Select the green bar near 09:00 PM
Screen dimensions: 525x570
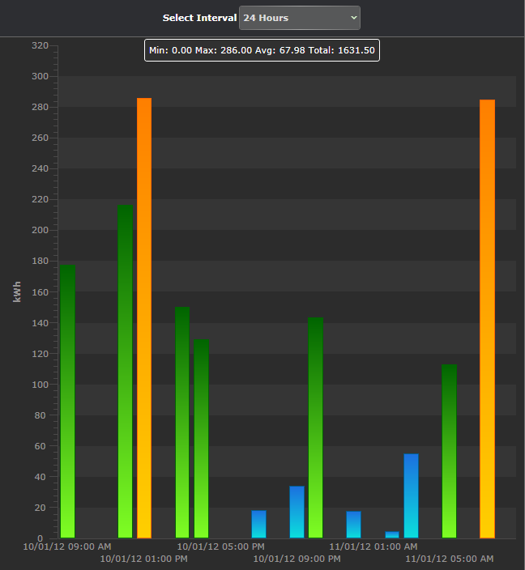pyautogui.click(x=315, y=427)
